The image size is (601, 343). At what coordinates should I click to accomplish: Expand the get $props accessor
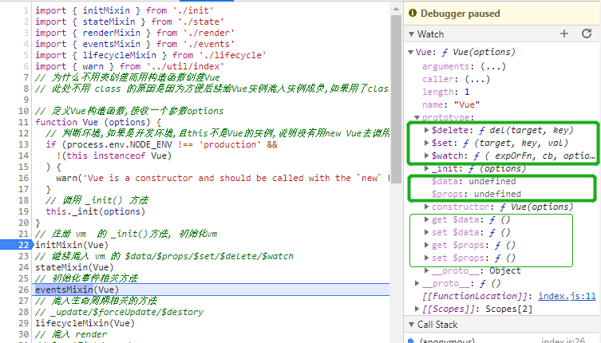426,245
